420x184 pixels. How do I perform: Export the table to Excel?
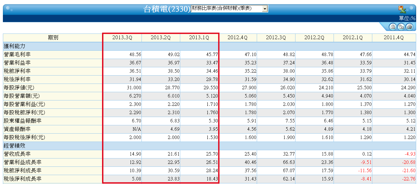403,9
